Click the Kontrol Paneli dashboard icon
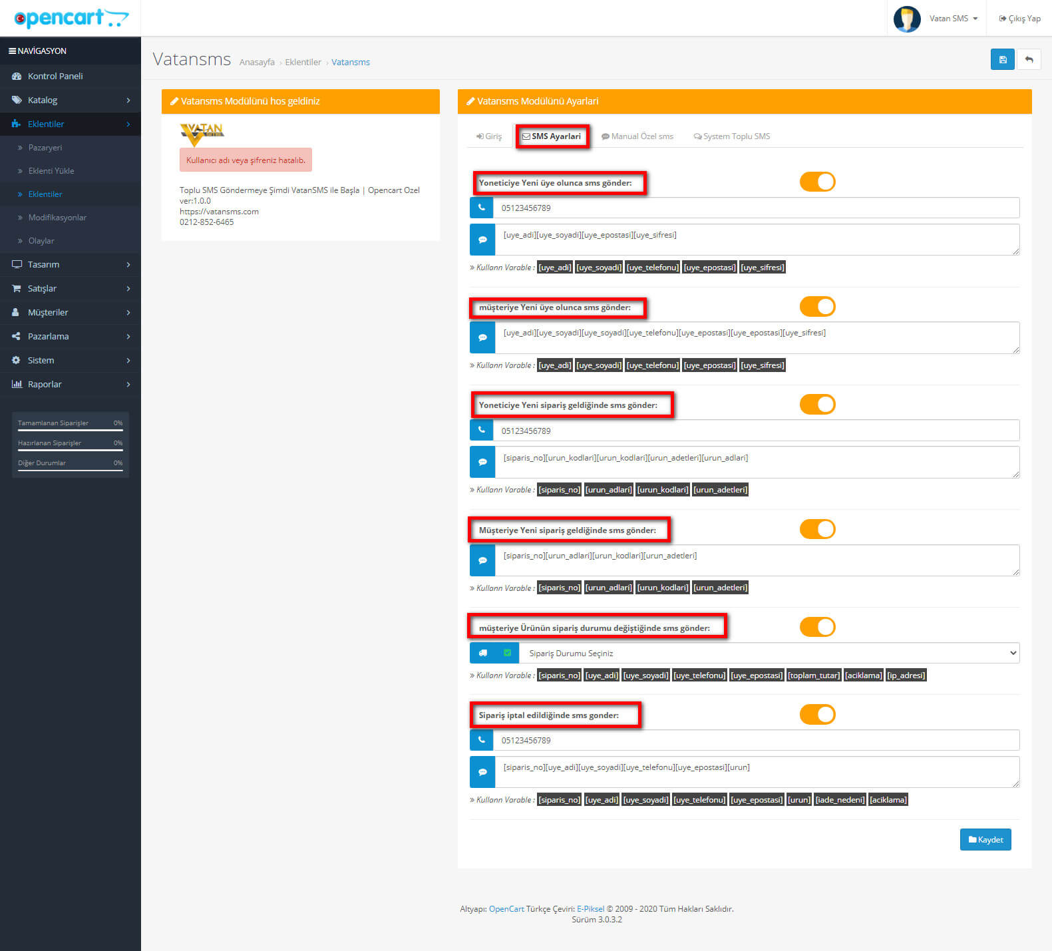 tap(17, 76)
